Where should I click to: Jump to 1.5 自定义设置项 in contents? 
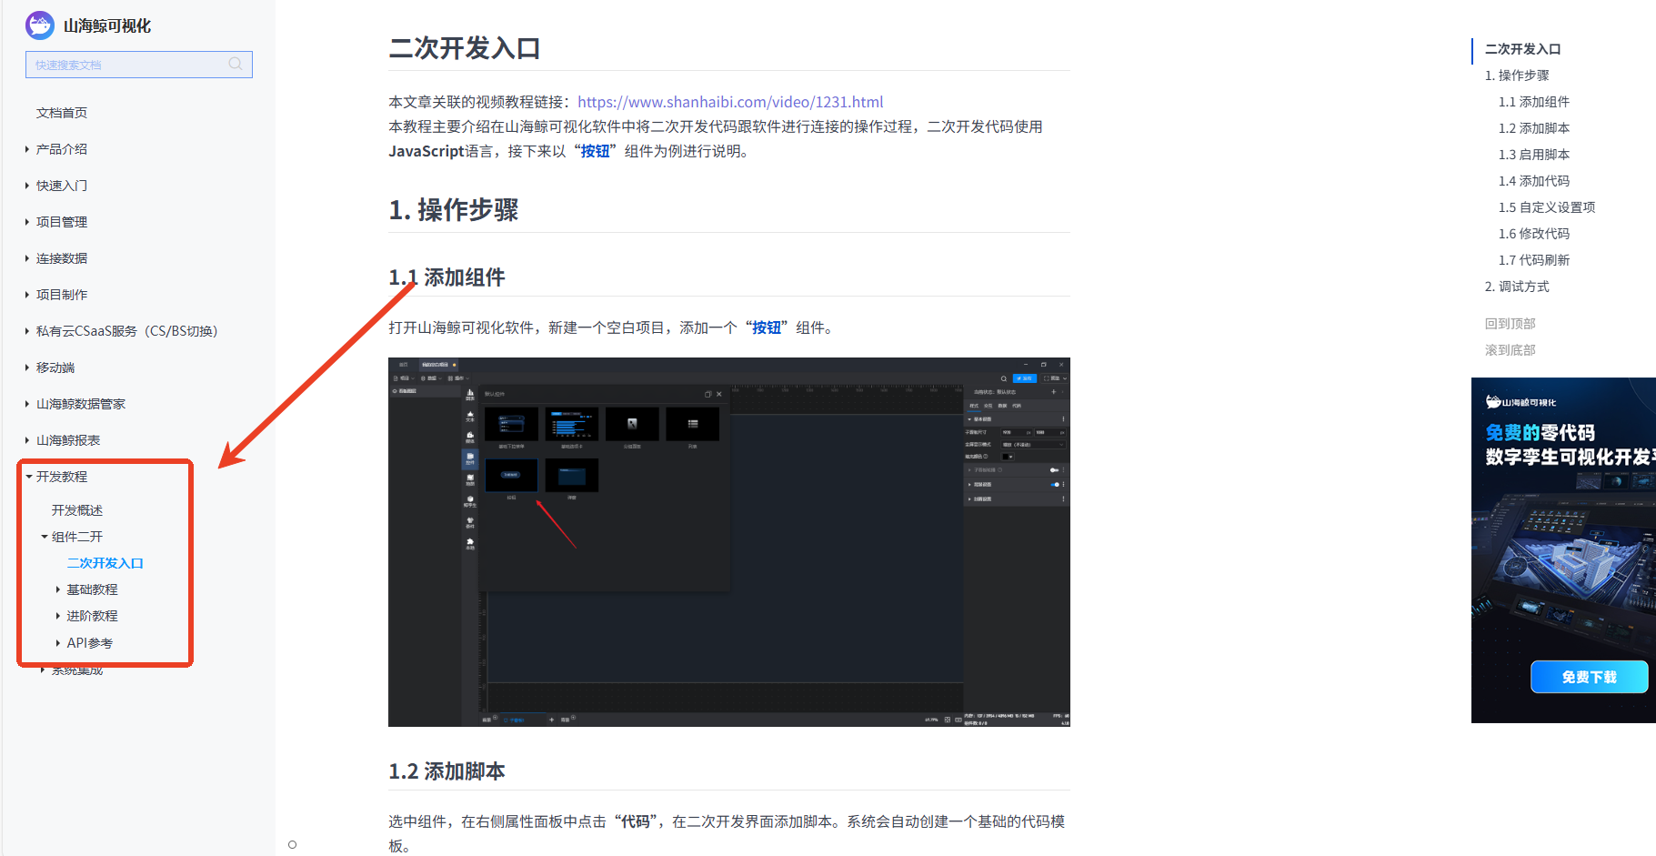click(1547, 207)
